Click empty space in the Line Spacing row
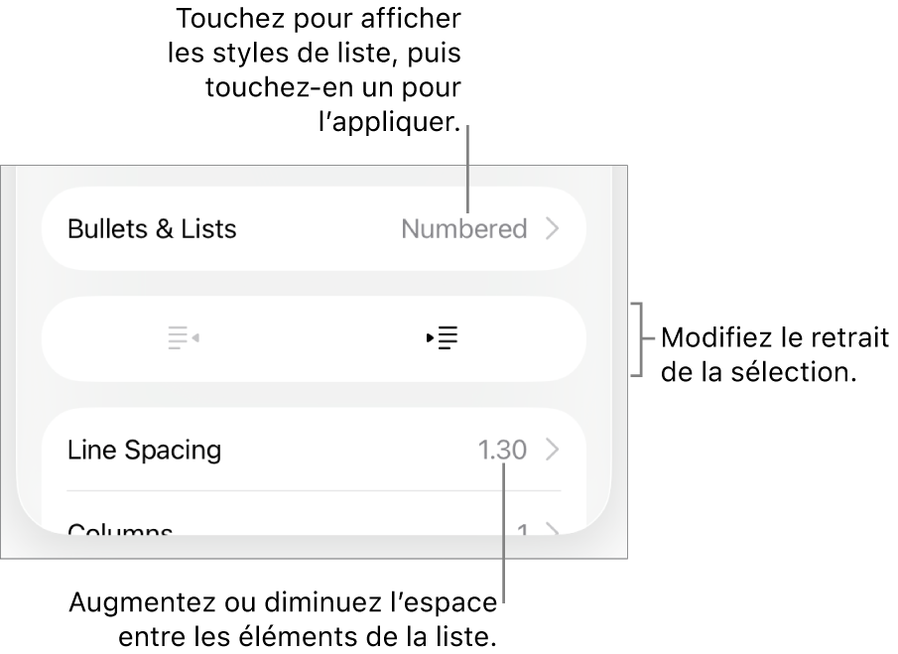Screen dimensions: 898x654 pyautogui.click(x=347, y=451)
